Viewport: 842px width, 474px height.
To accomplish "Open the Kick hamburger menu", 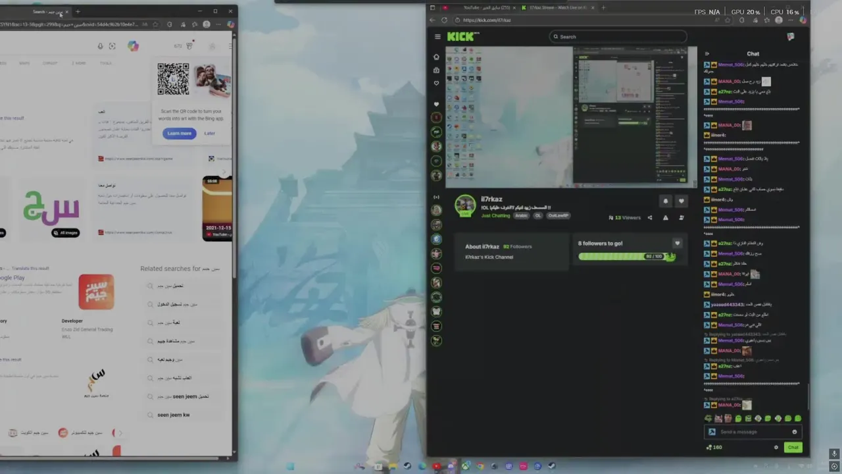I will [437, 37].
